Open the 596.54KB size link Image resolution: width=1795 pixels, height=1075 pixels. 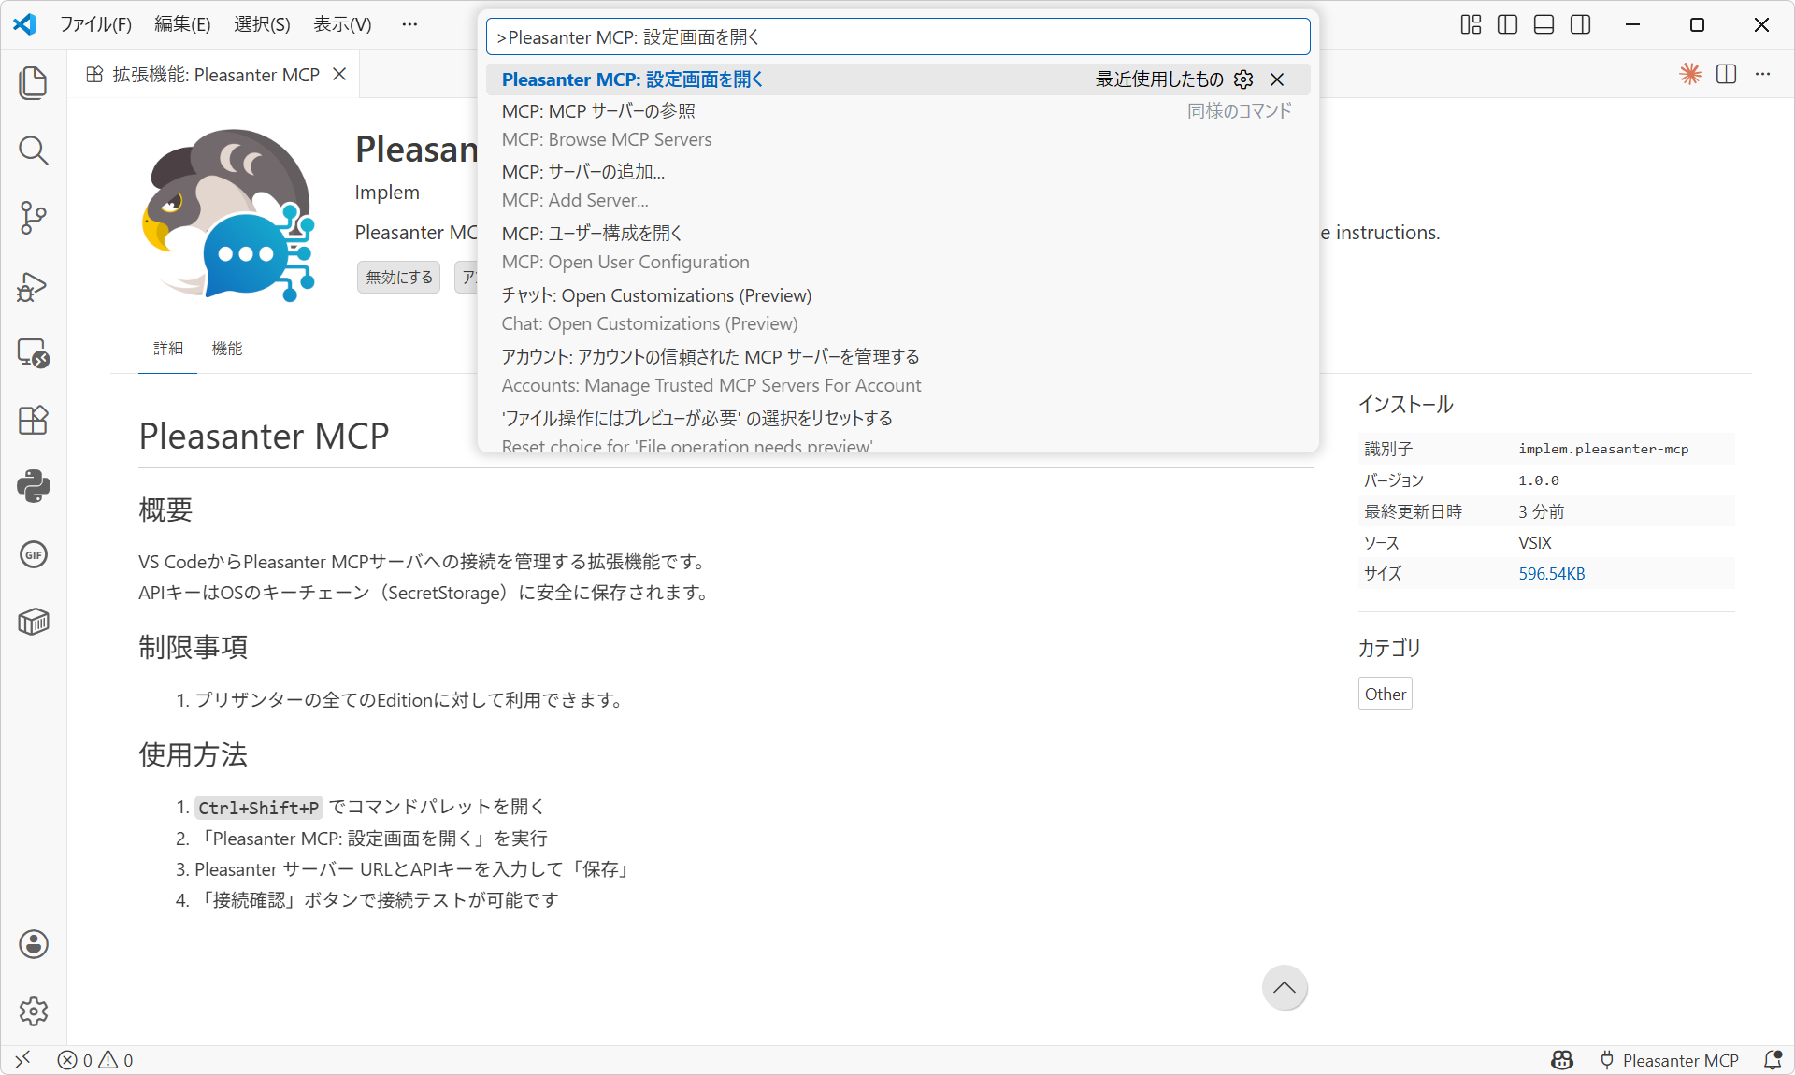coord(1551,573)
